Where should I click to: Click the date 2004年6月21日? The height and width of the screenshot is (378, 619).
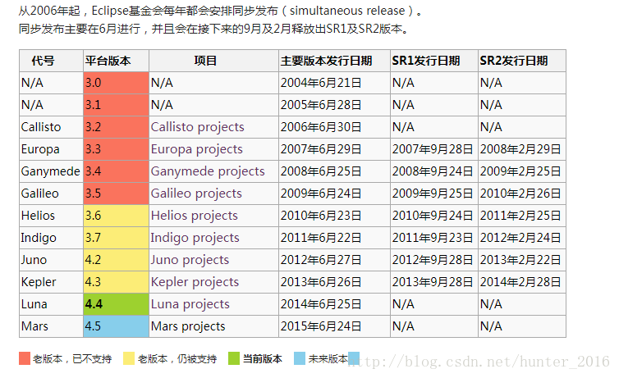click(321, 83)
